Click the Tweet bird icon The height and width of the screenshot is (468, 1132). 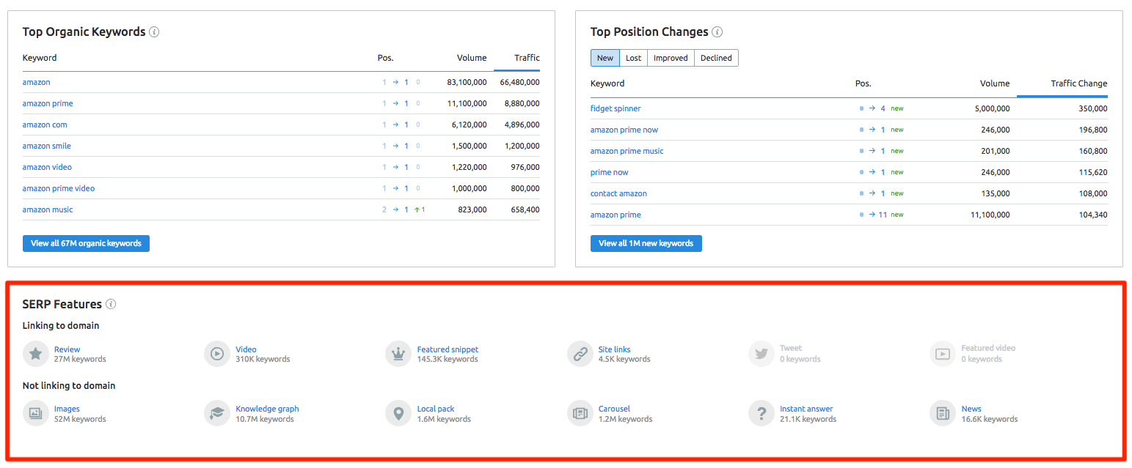(x=761, y=354)
